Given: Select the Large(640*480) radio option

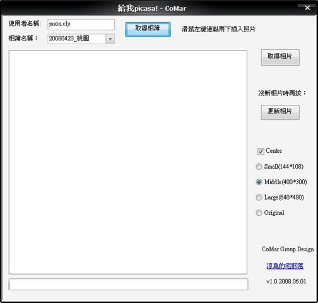Looking at the screenshot, I should [259, 198].
